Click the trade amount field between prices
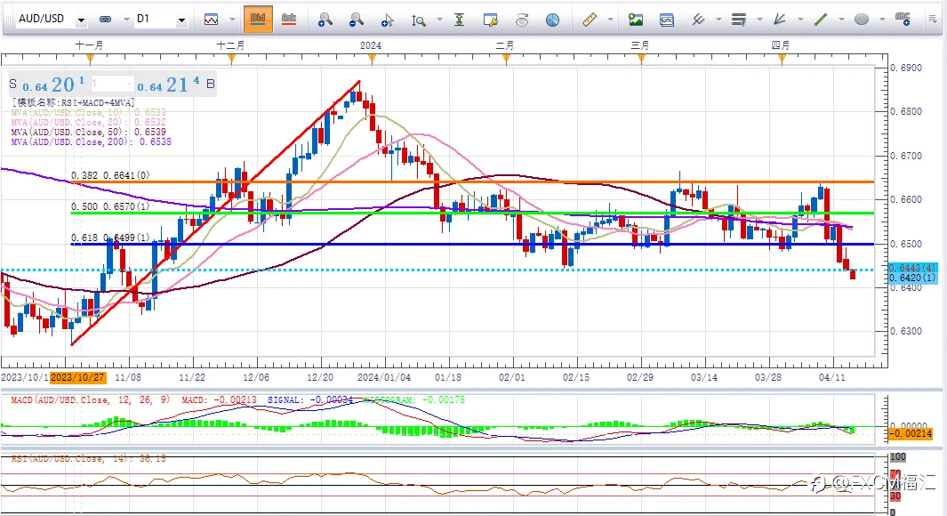Screen dimensions: 947x516 pos(112,84)
